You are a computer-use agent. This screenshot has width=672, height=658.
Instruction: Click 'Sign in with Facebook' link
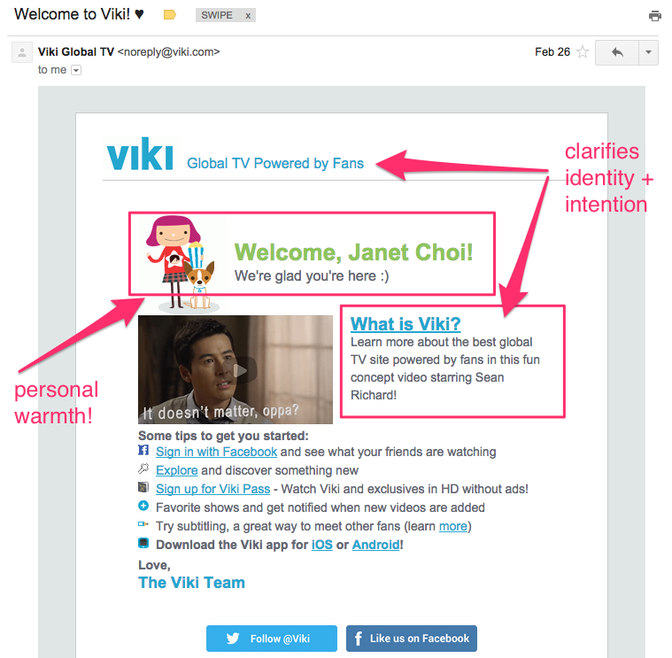point(216,452)
